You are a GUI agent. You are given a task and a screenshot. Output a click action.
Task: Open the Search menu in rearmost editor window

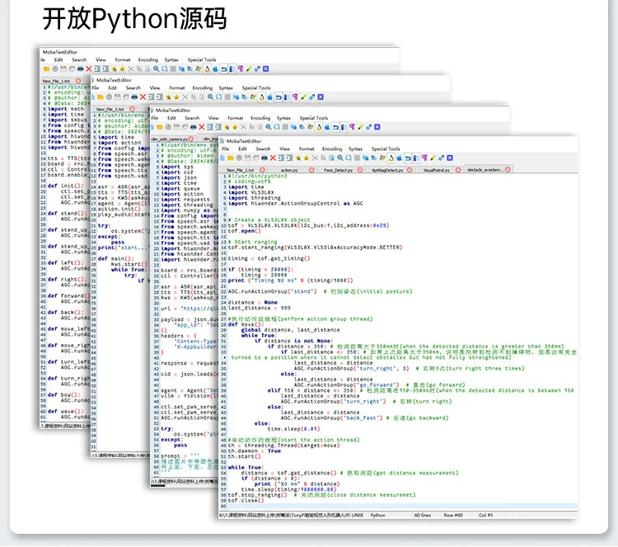click(79, 59)
